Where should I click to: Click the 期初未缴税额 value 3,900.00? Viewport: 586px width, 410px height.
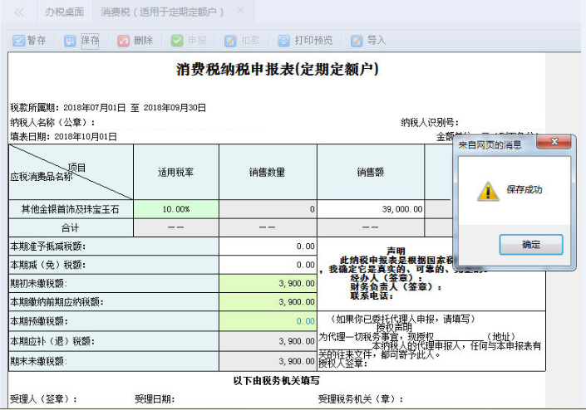[x=268, y=283]
